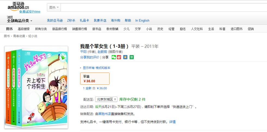This screenshot has width=267, height=132.
Task: Open 小说 category
Action: coord(149,29)
